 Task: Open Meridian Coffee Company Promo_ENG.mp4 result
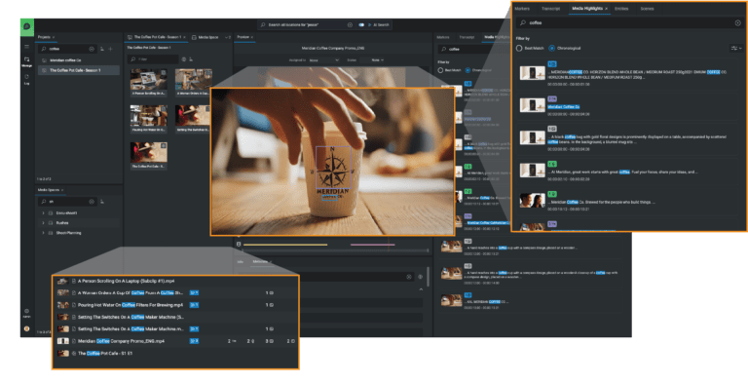[x=121, y=341]
